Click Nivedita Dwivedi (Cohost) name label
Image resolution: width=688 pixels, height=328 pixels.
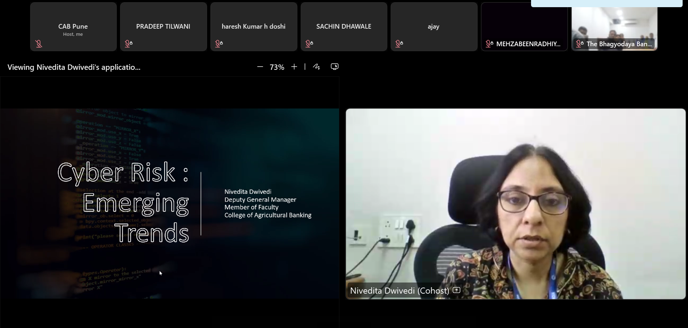[399, 291]
